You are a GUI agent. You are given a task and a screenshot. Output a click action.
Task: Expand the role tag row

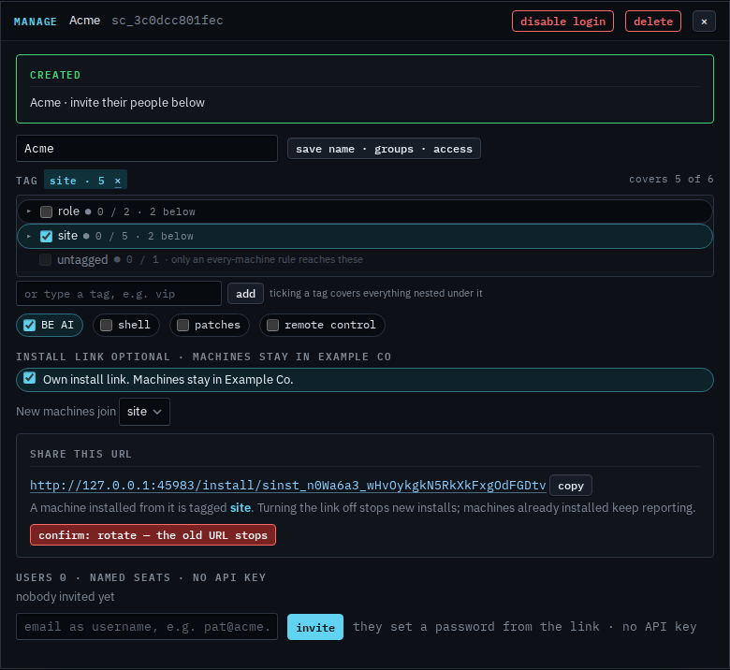(29, 211)
